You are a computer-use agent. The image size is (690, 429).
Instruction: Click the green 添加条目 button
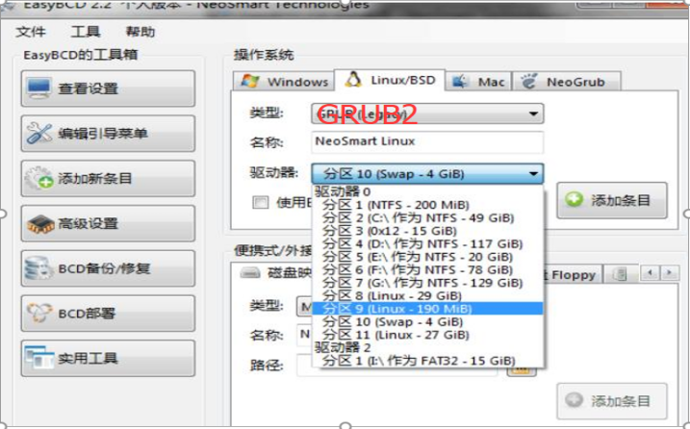[x=612, y=201]
